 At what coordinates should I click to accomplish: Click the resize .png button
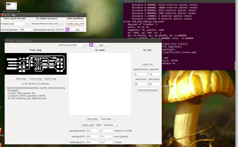36,79
